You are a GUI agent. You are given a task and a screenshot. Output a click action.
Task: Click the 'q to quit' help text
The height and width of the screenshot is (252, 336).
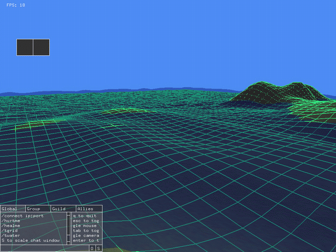(85, 216)
